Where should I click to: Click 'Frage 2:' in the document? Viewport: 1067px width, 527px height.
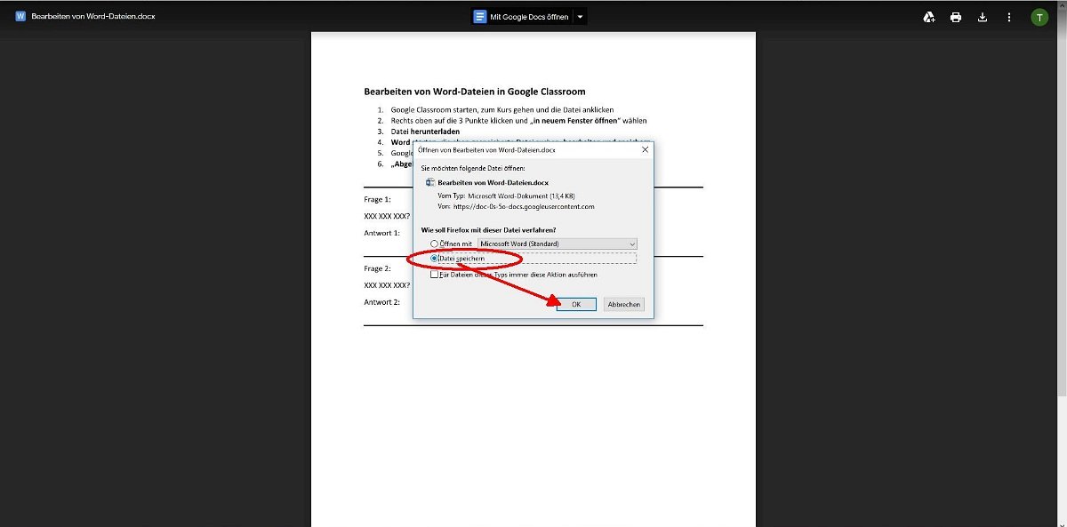[x=377, y=268]
